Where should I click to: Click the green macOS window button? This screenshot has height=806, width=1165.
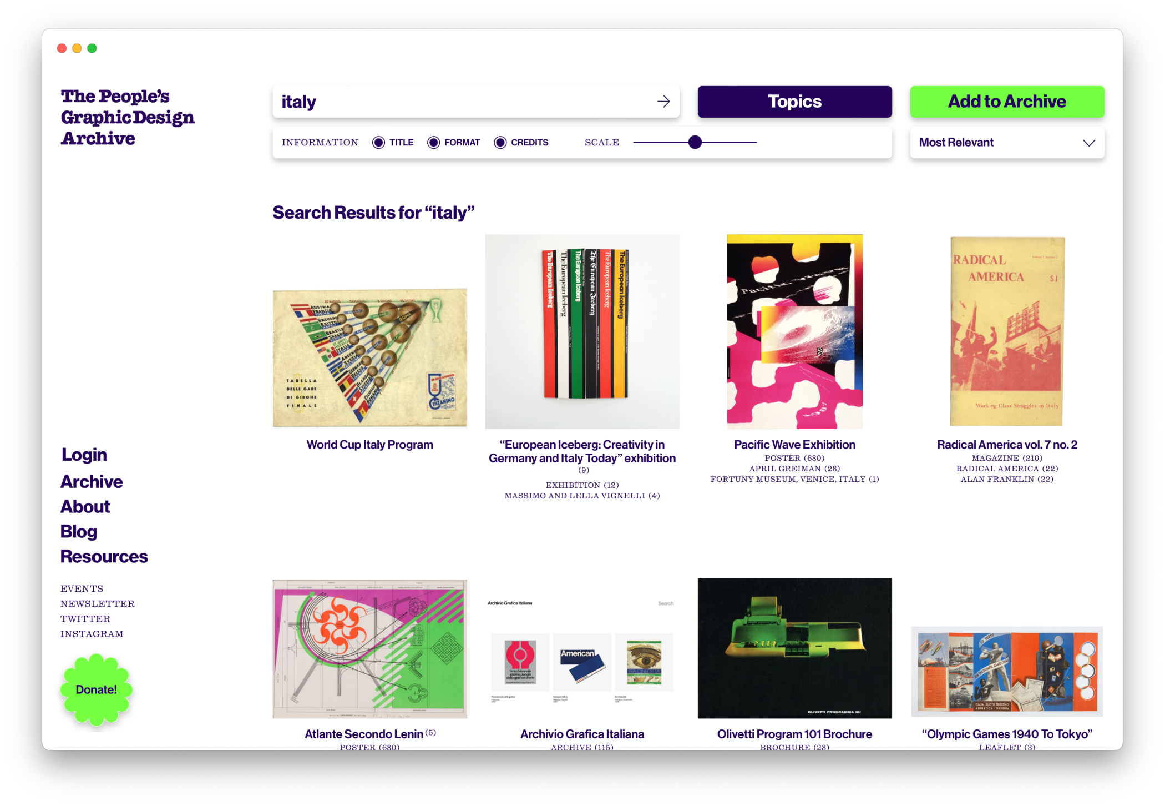[x=92, y=48]
